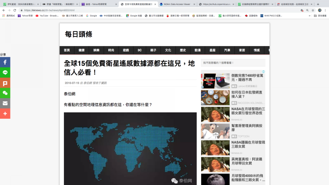Image resolution: width=329 pixels, height=185 pixels.
Task: Open the Google bookmark
Action: [91, 16]
